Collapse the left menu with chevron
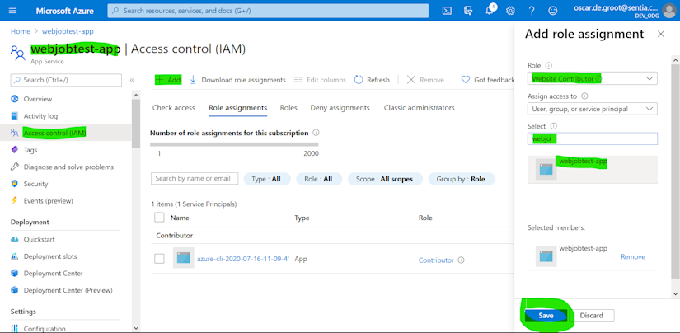Image resolution: width=680 pixels, height=333 pixels. click(132, 80)
